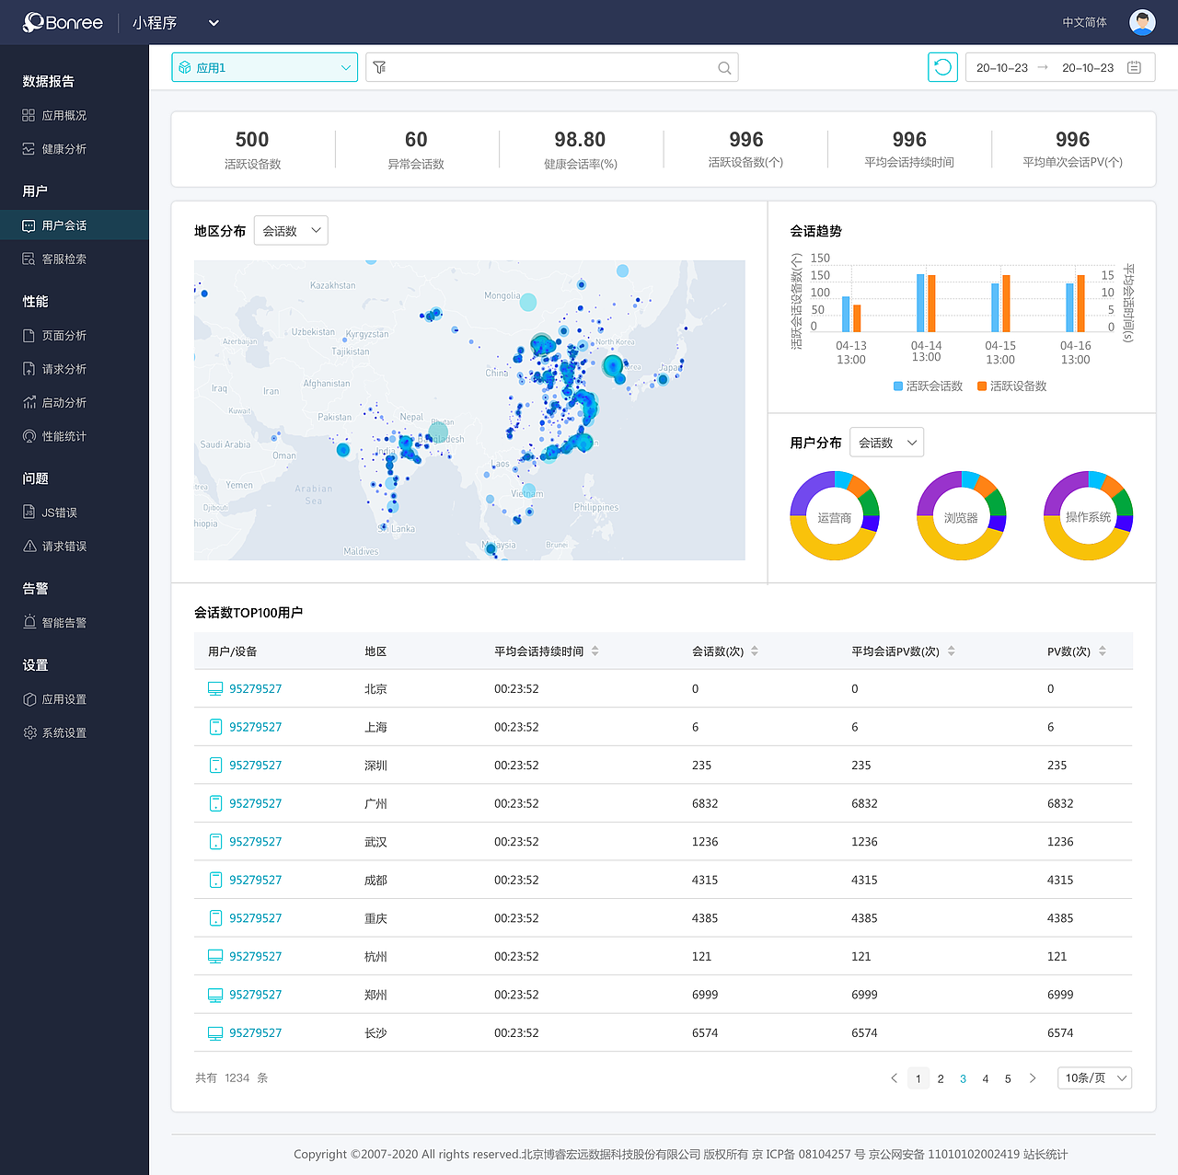This screenshot has height=1175, width=1178.
Task: Open 请求错误 in sidebar
Action: (64, 546)
